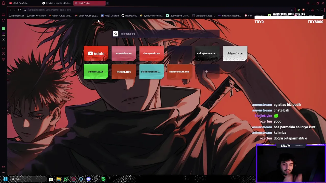Open the streamlabs.com speed dial tile

(x=124, y=53)
